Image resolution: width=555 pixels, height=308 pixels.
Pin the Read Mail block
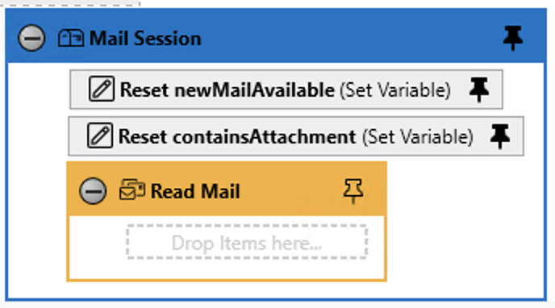pos(353,191)
